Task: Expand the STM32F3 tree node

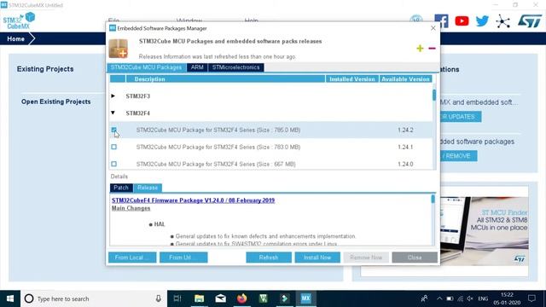Action: point(113,96)
